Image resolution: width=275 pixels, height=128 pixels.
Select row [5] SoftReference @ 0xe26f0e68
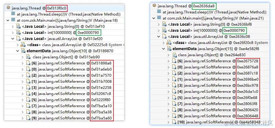coord(210,98)
